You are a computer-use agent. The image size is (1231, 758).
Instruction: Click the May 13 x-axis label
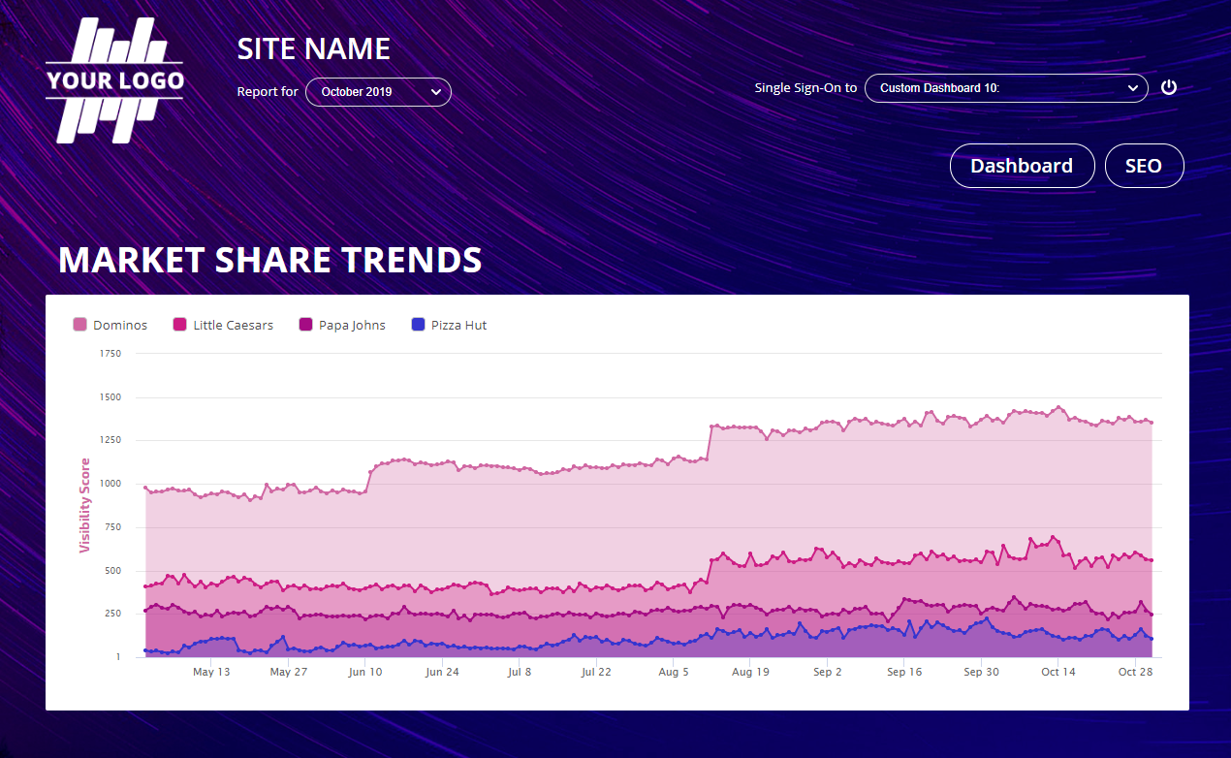click(x=211, y=672)
